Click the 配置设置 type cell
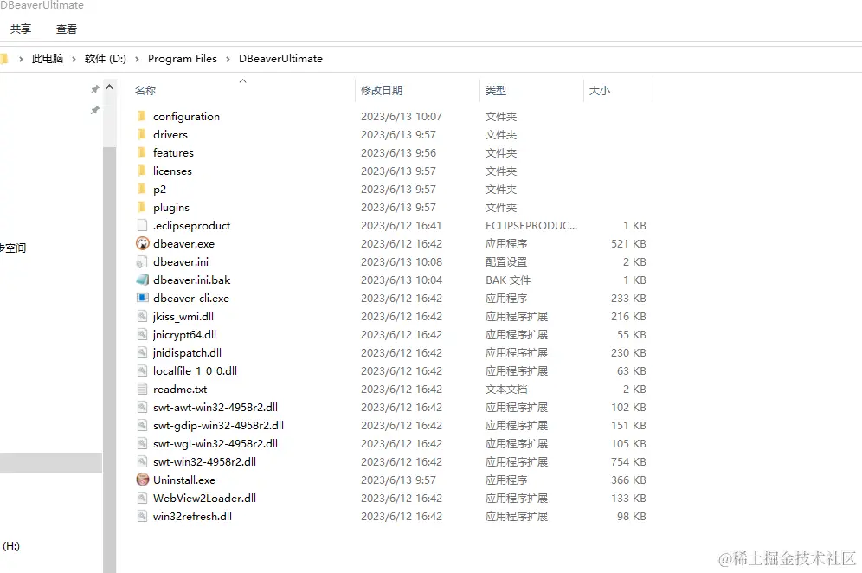862x573 pixels. coord(506,261)
